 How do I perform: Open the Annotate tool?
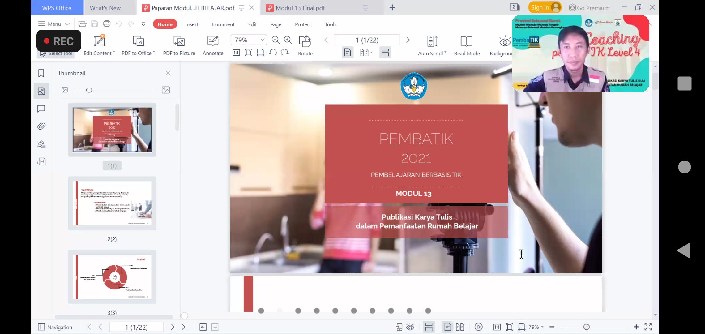[213, 45]
